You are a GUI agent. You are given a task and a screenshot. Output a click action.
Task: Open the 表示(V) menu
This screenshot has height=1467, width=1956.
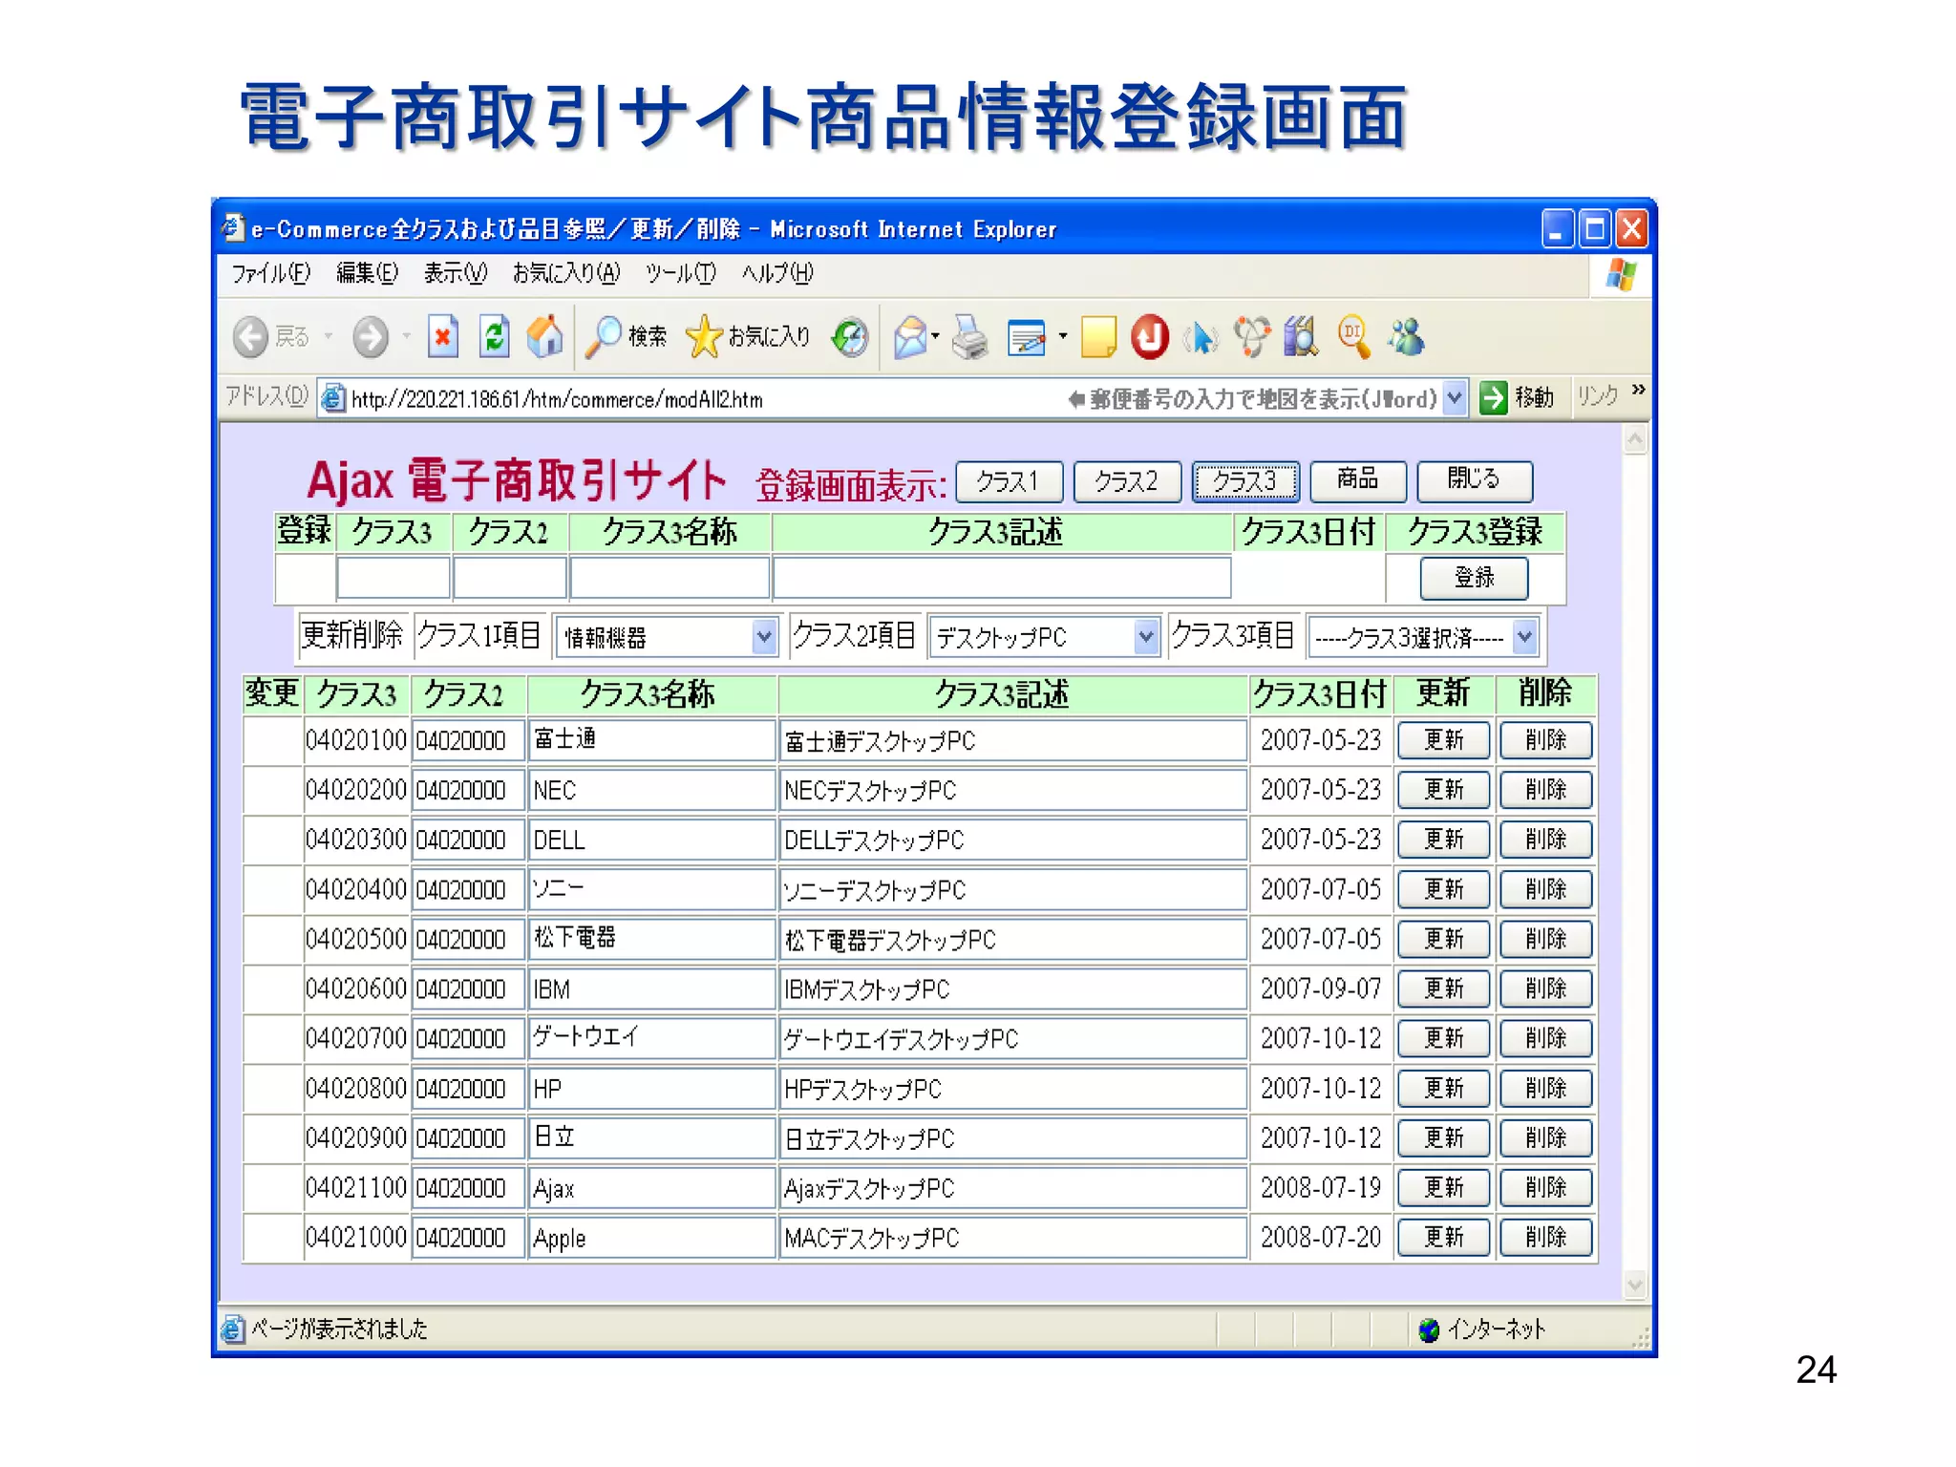455,274
